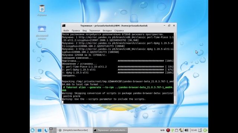238x133 pixels.
Task: Click the 'perl-Time-Piece-1:1.33-alt1.2' line
Action: [x=118, y=67]
